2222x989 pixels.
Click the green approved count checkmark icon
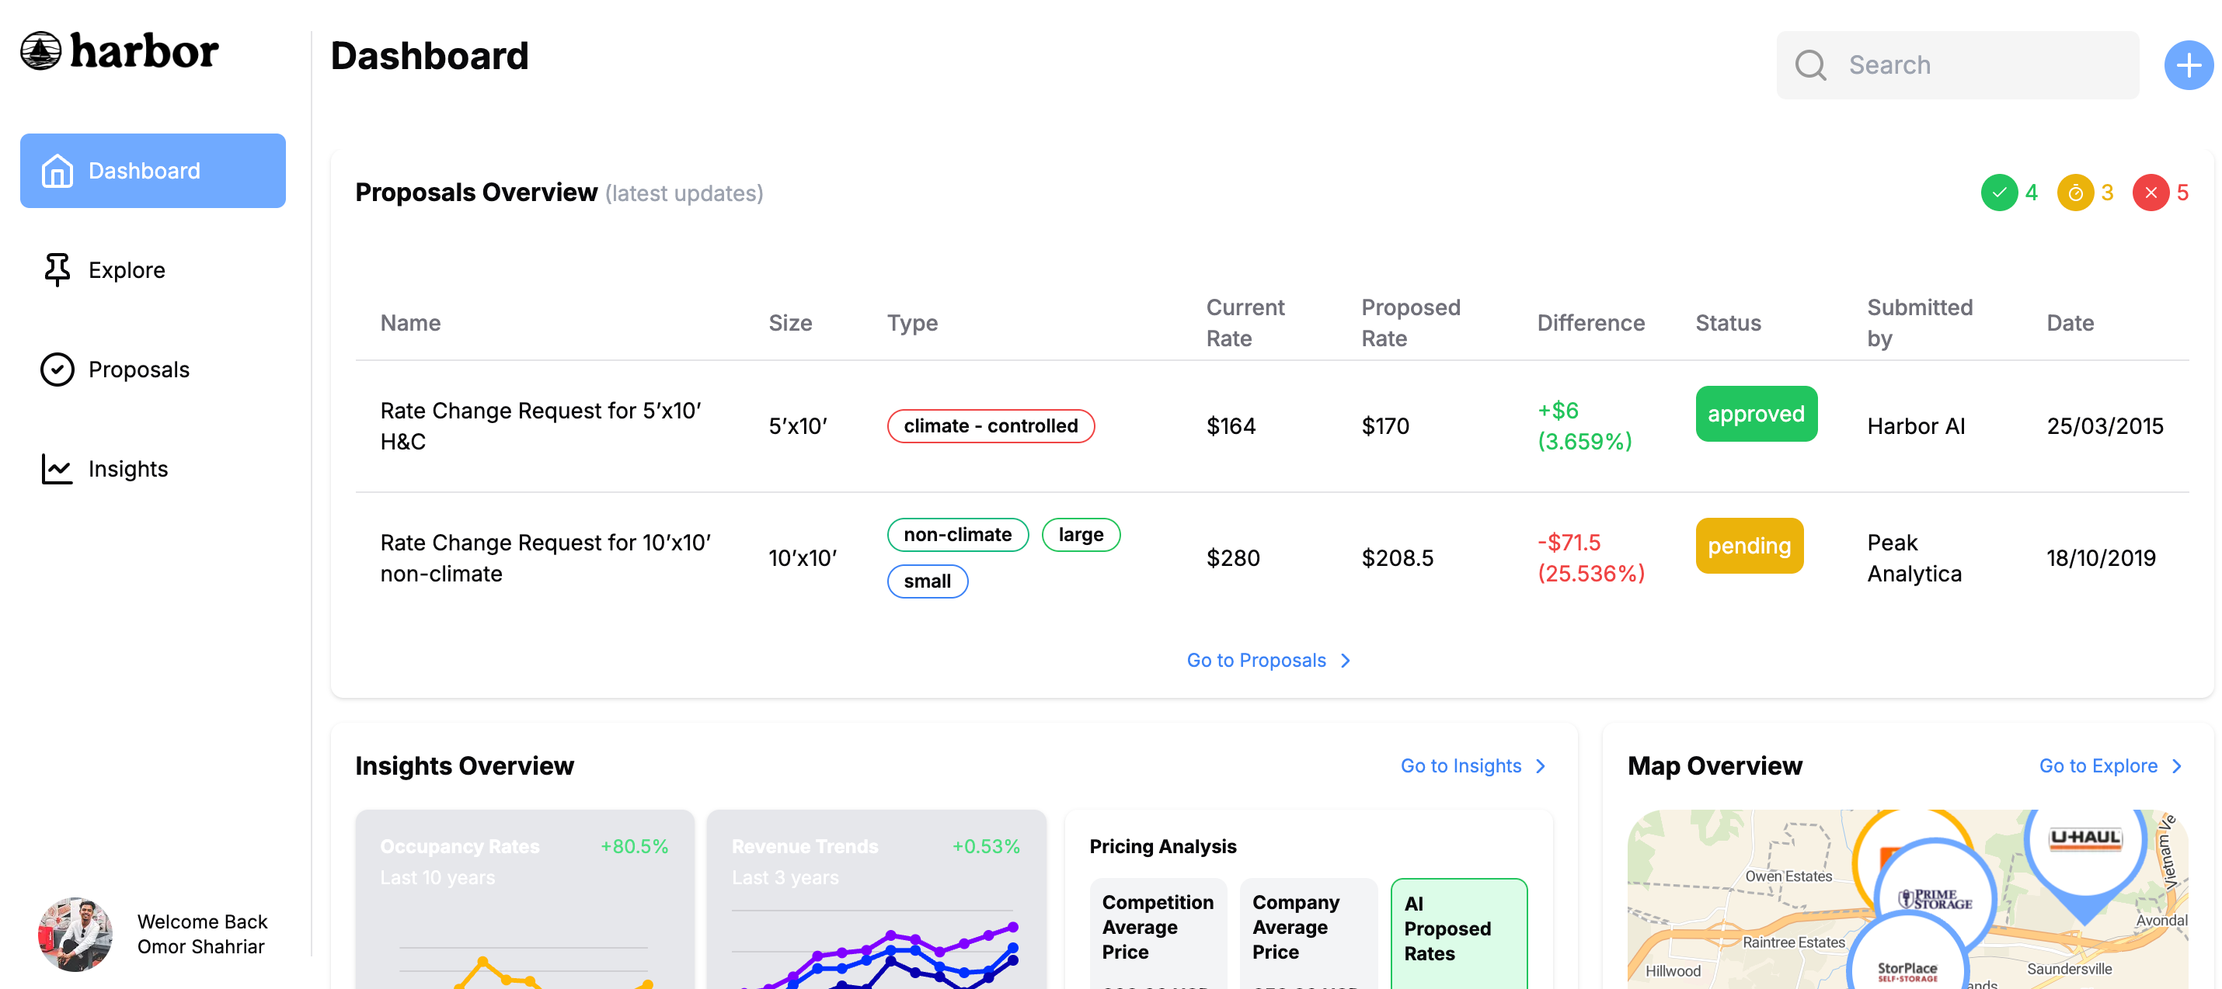[1997, 193]
